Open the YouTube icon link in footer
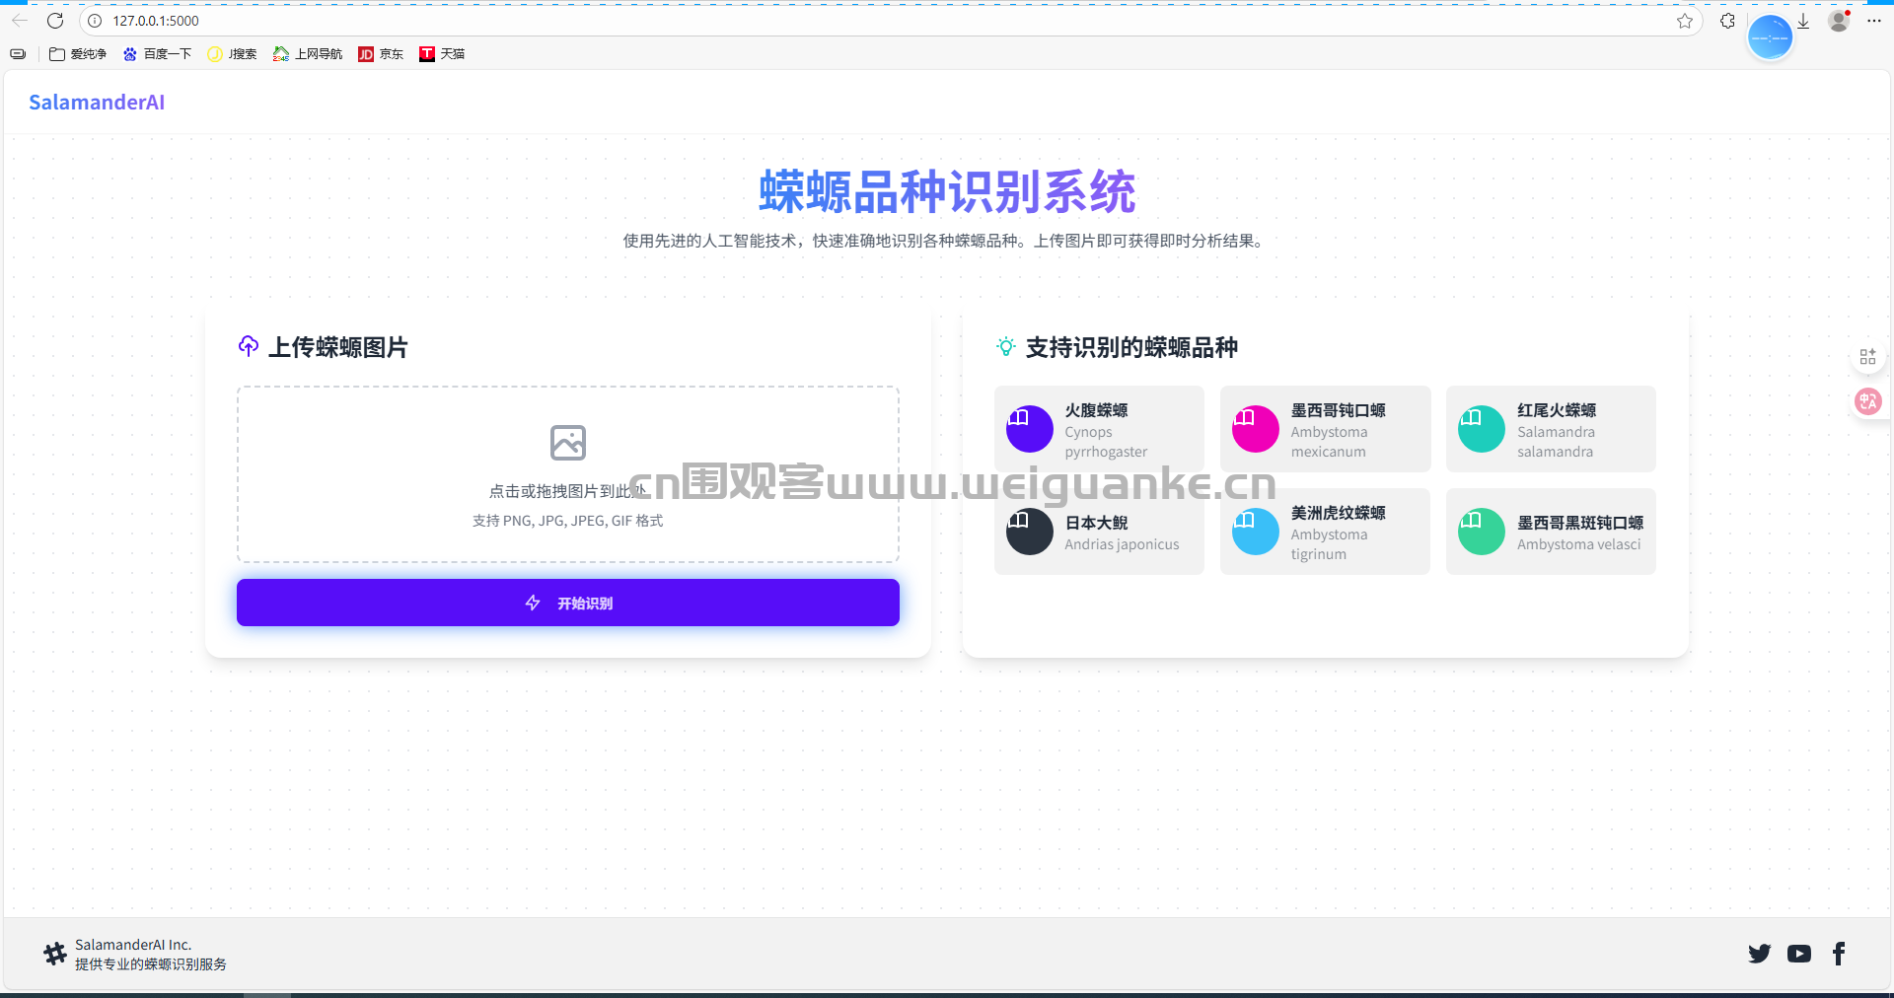Viewport: 1894px width, 998px height. click(x=1798, y=954)
